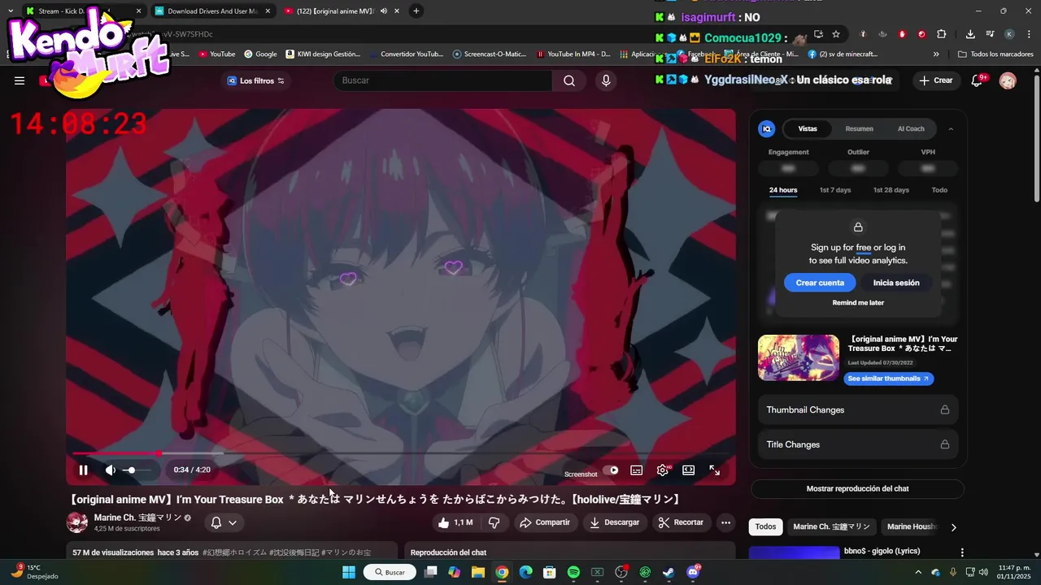Start voice search microphone icon

pyautogui.click(x=605, y=80)
